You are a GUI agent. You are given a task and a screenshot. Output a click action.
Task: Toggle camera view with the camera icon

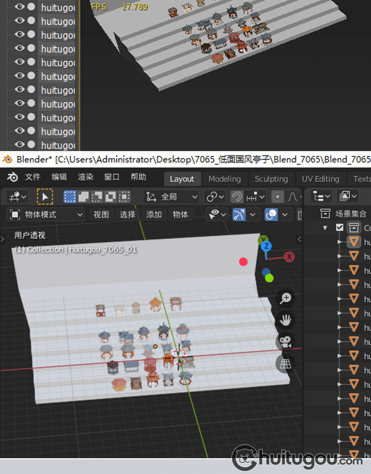click(x=285, y=342)
